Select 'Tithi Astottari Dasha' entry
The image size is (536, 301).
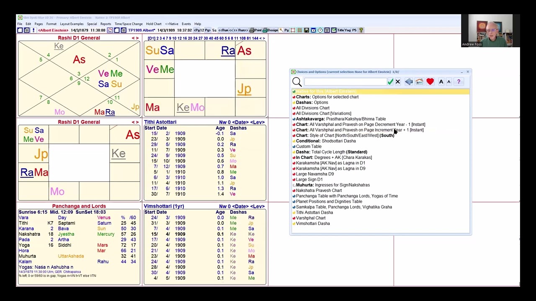pyautogui.click(x=314, y=212)
